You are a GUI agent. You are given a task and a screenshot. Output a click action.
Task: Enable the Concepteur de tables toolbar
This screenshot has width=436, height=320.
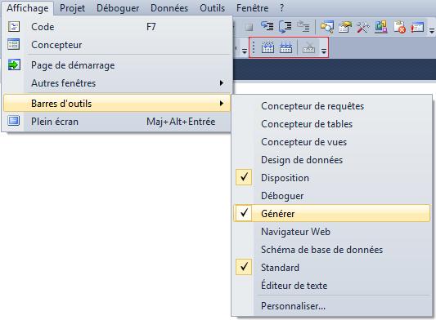pos(331,124)
